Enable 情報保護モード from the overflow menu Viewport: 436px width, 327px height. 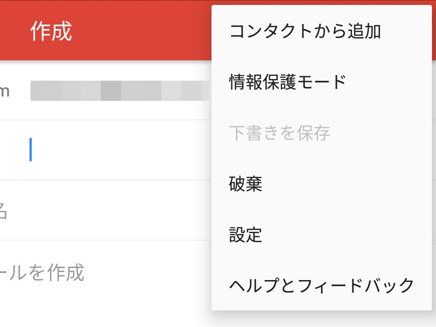tap(288, 82)
